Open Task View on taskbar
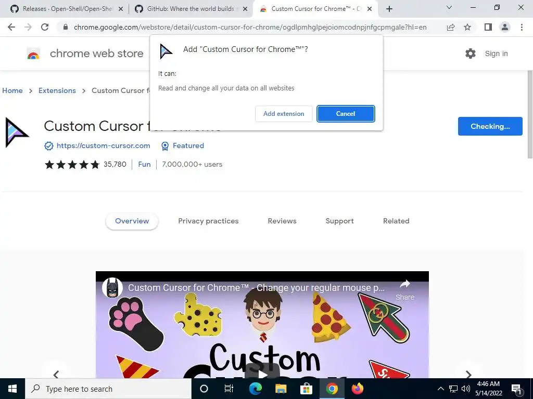 click(x=229, y=389)
